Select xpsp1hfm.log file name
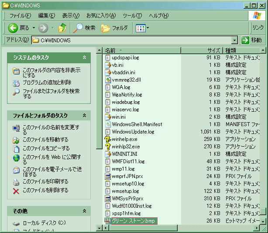This screenshot has width=268, height=233. (x=126, y=213)
